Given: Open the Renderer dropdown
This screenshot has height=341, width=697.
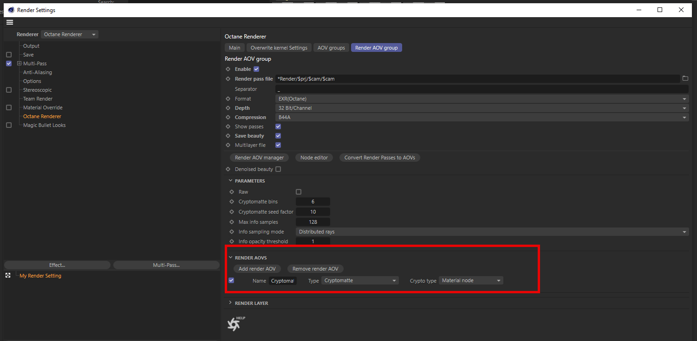Looking at the screenshot, I should coord(70,34).
